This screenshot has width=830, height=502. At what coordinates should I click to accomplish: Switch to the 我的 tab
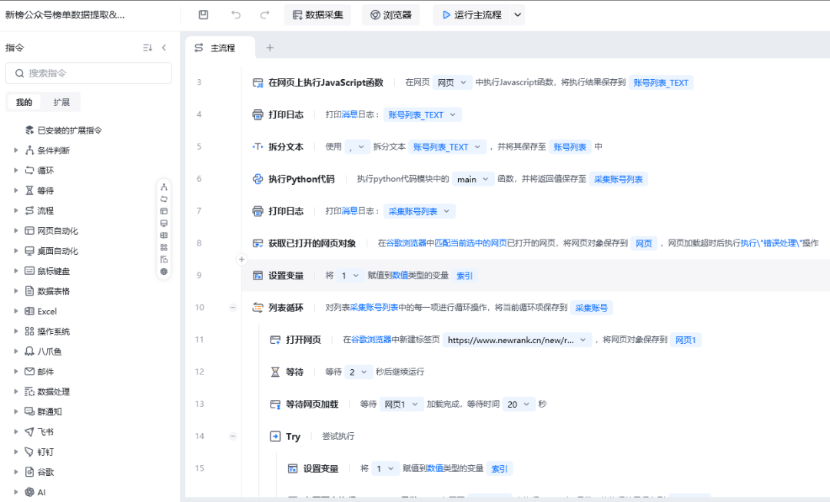[24, 102]
